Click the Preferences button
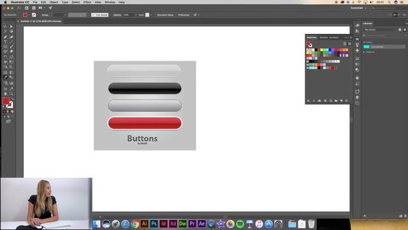This screenshot has width=408, height=230. click(x=184, y=15)
